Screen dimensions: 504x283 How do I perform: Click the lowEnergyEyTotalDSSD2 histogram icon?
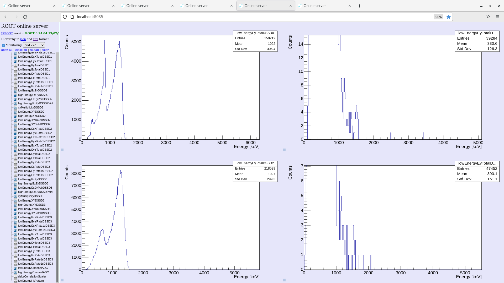(x=15, y=154)
